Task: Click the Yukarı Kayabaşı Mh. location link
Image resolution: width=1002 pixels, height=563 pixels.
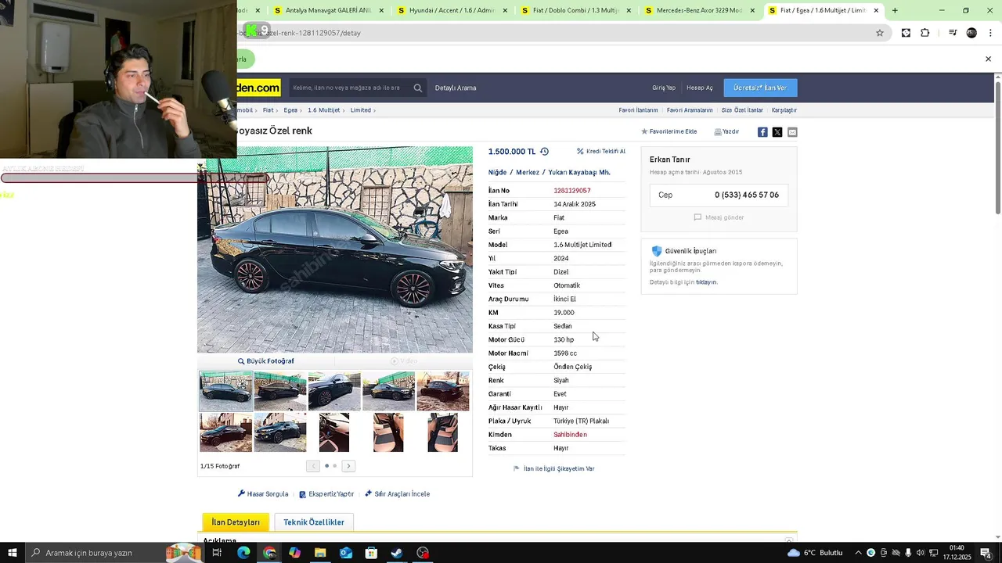Action: [579, 172]
